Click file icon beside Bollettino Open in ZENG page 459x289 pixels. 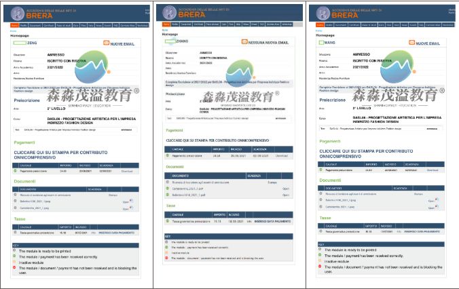[x=131, y=201]
